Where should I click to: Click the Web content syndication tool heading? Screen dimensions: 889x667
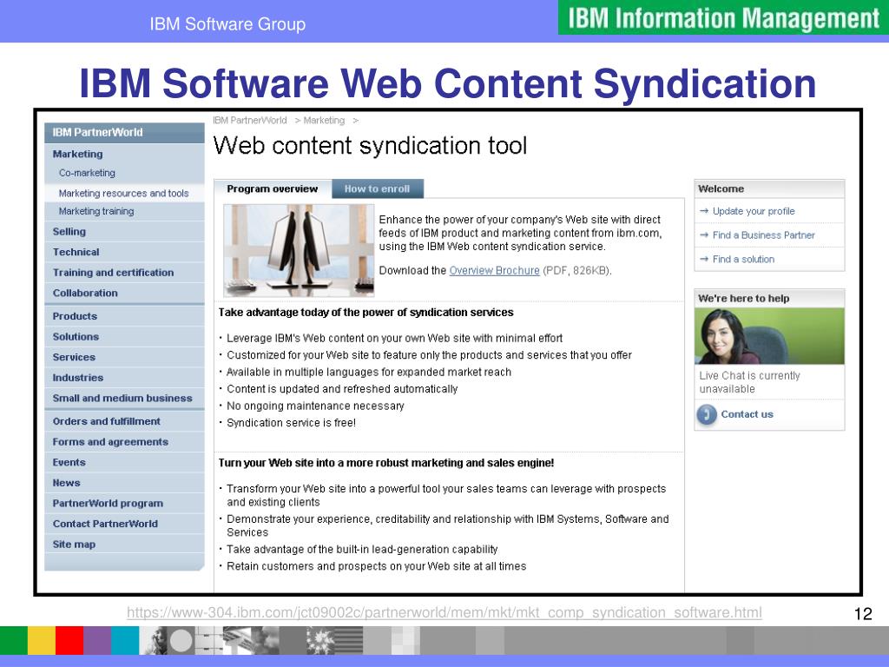[x=370, y=146]
